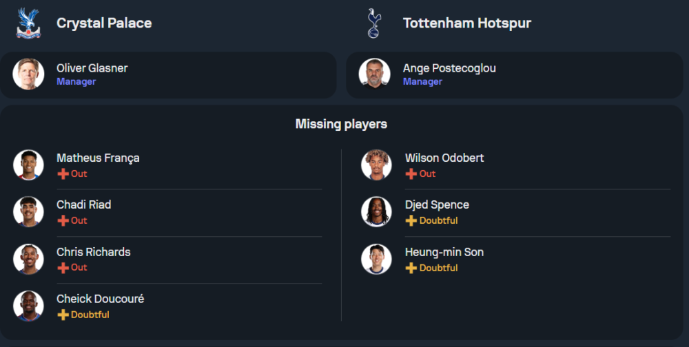Click the red injury icon beside Wilson Odobert
The height and width of the screenshot is (347, 689).
point(411,174)
